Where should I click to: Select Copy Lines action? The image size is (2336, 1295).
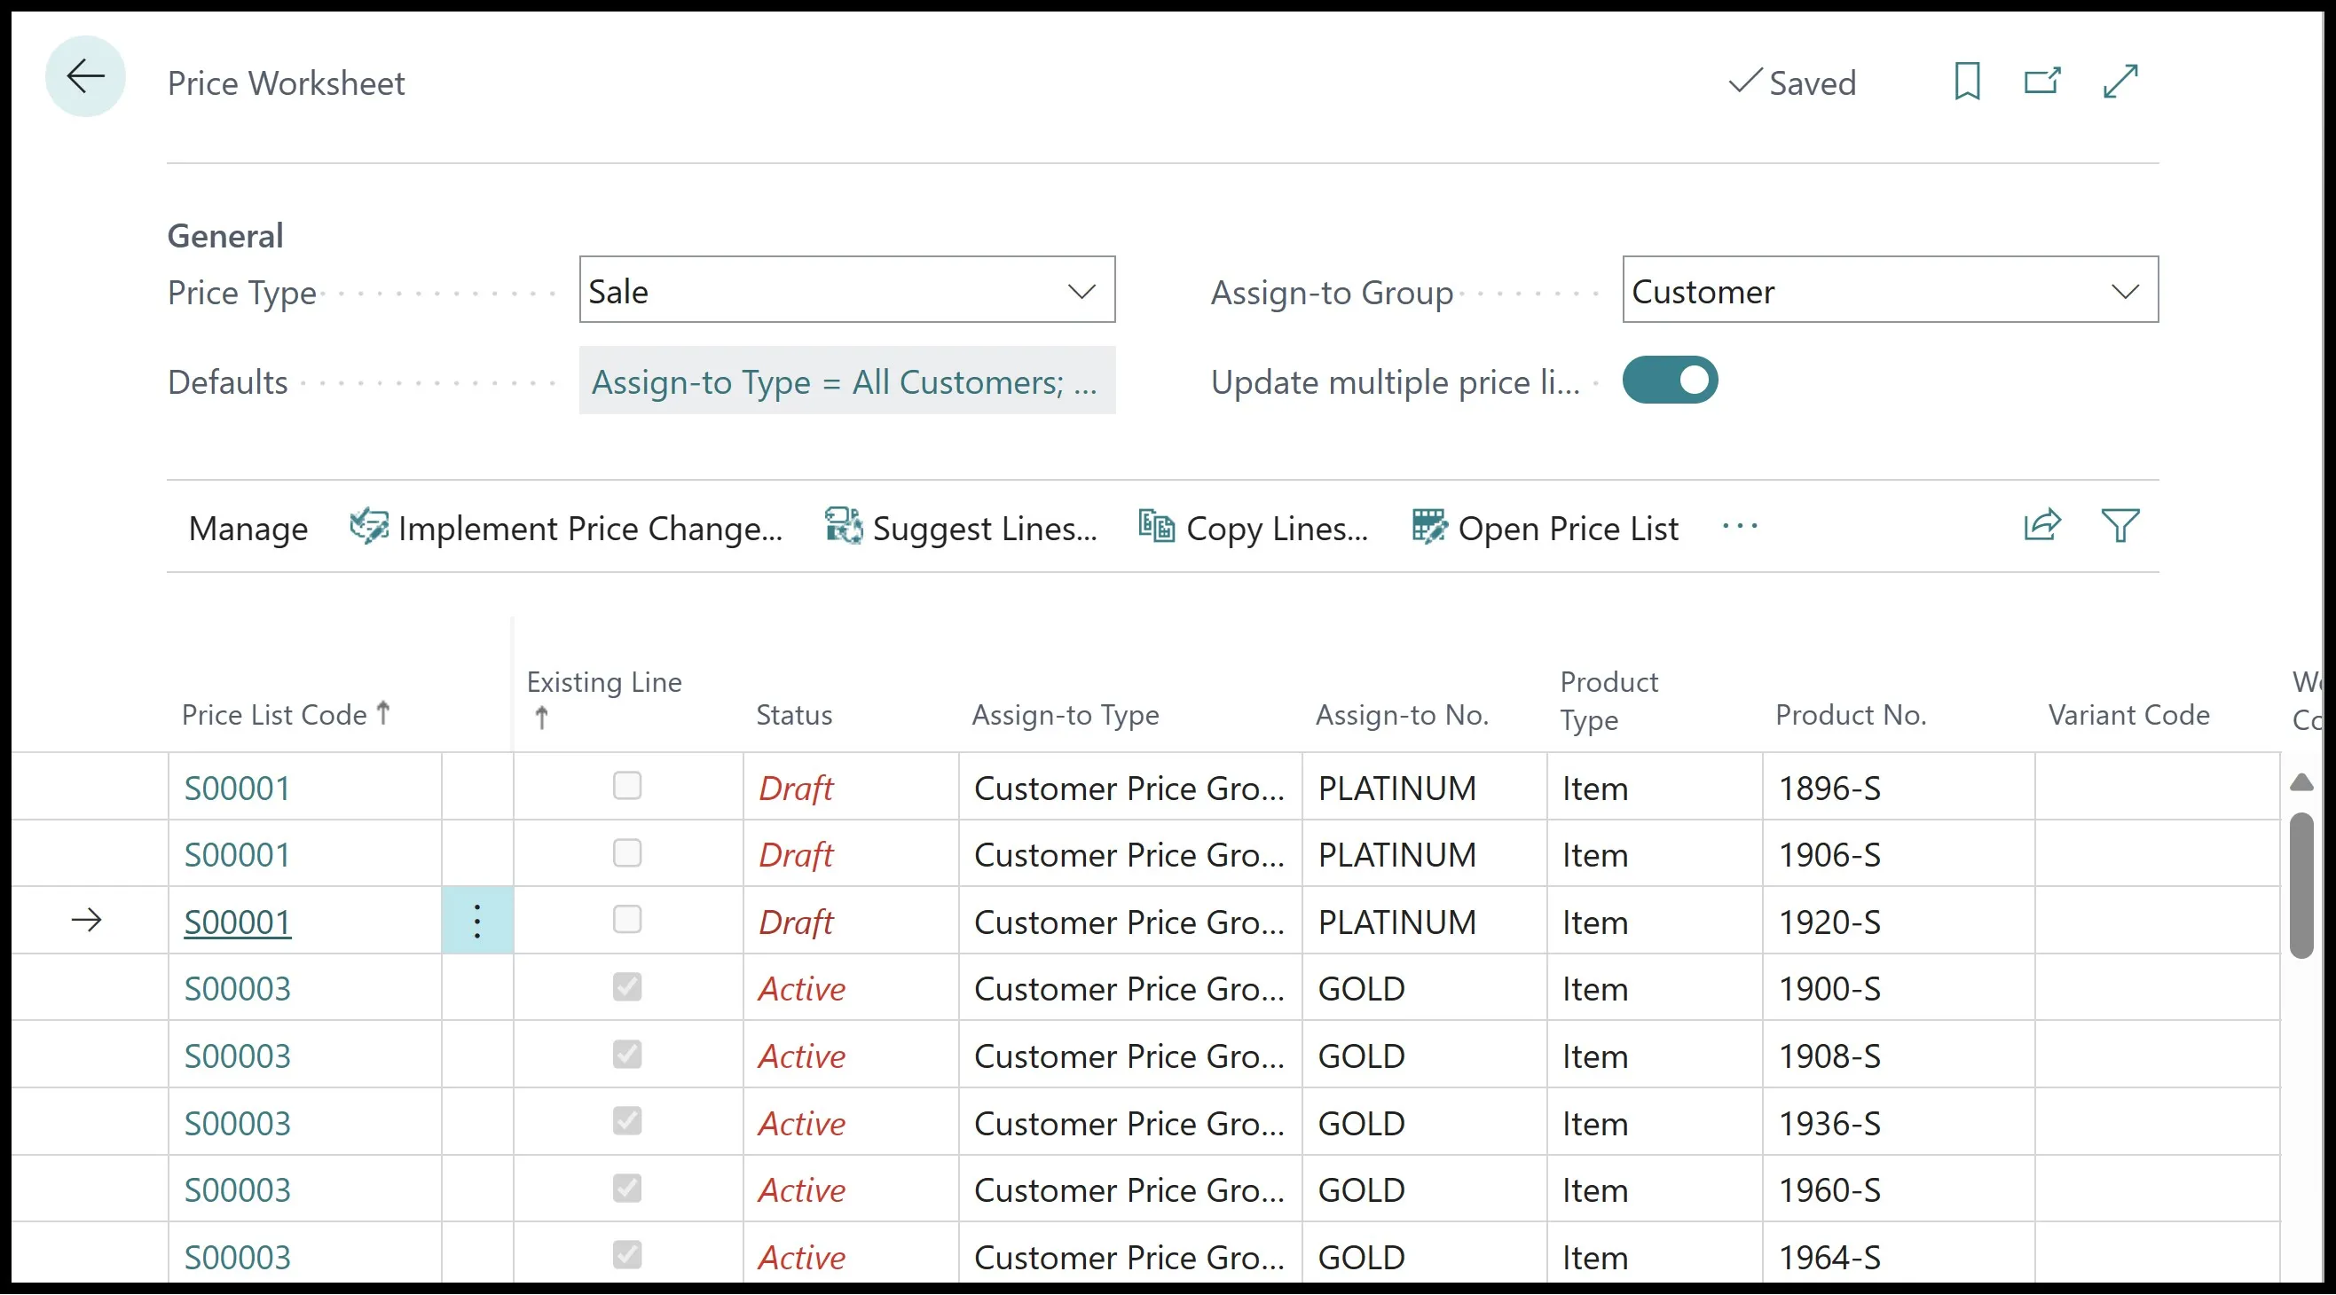[1254, 528]
